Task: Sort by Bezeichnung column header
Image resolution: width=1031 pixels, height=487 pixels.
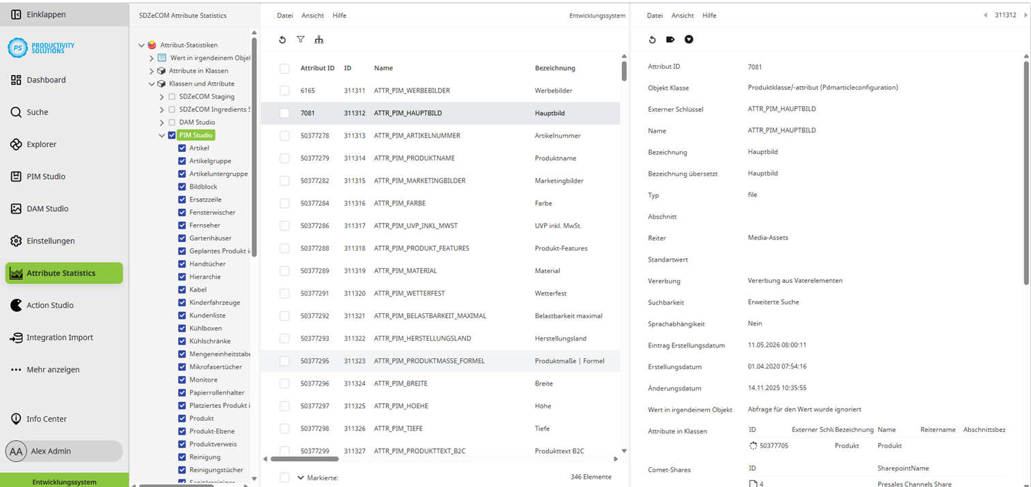Action: click(555, 68)
